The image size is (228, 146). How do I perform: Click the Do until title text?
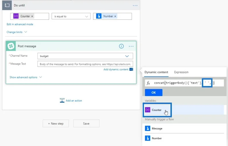point(19,5)
